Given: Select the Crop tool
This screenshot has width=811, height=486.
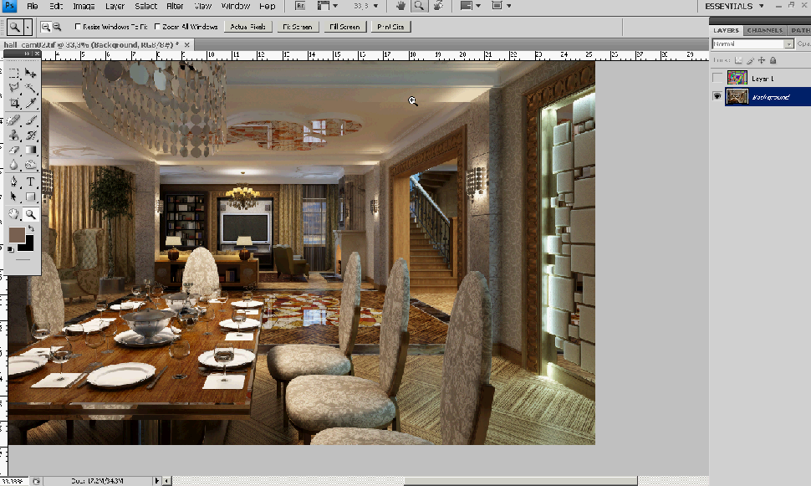Looking at the screenshot, I should click(14, 103).
